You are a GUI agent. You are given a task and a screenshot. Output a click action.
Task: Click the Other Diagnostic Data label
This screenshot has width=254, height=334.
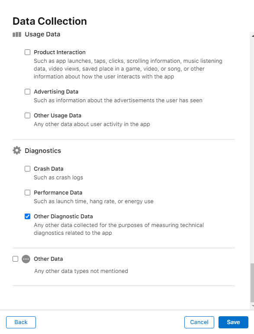tap(63, 217)
